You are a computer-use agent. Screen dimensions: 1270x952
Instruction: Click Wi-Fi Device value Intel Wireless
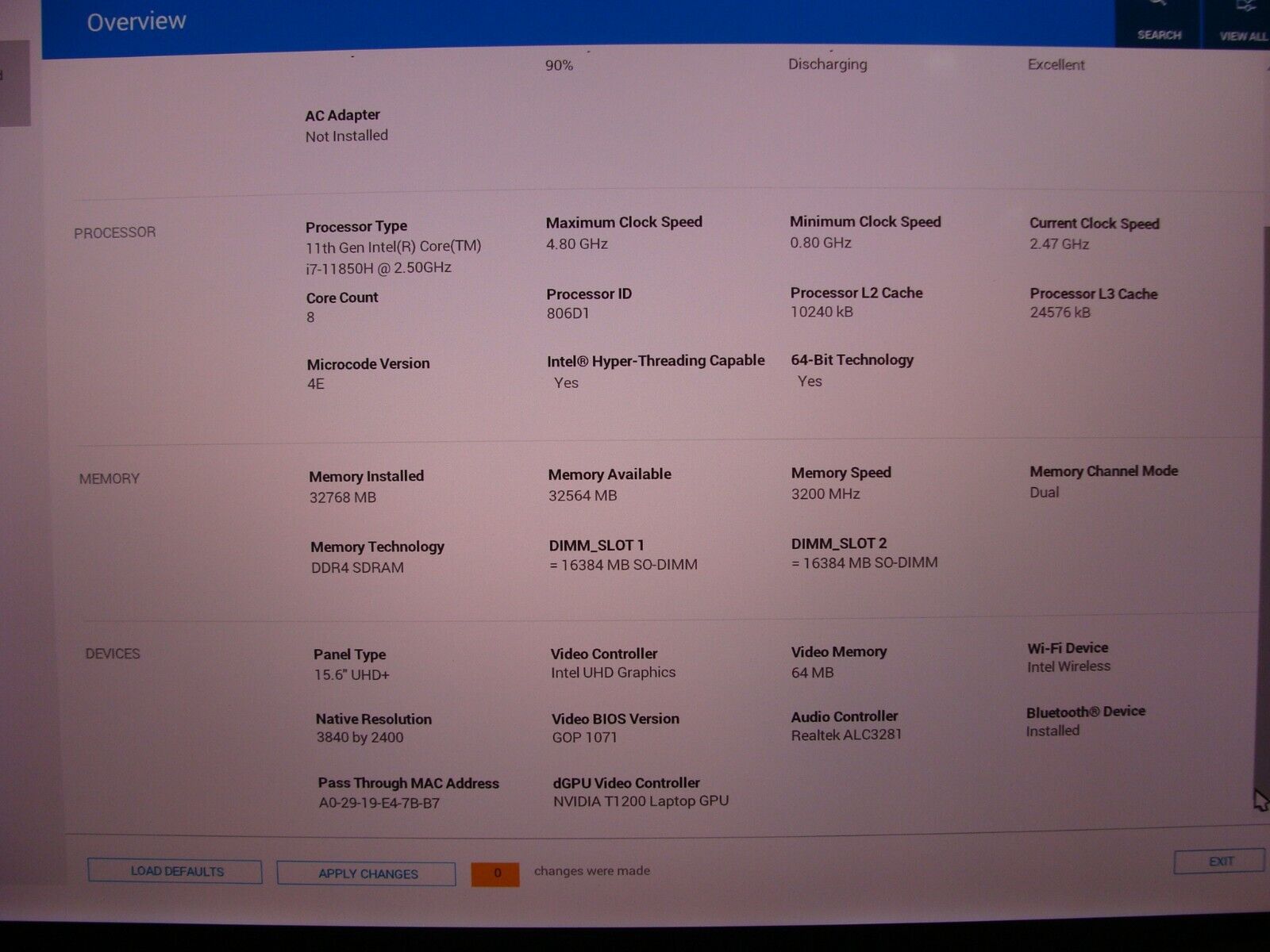pyautogui.click(x=1068, y=666)
